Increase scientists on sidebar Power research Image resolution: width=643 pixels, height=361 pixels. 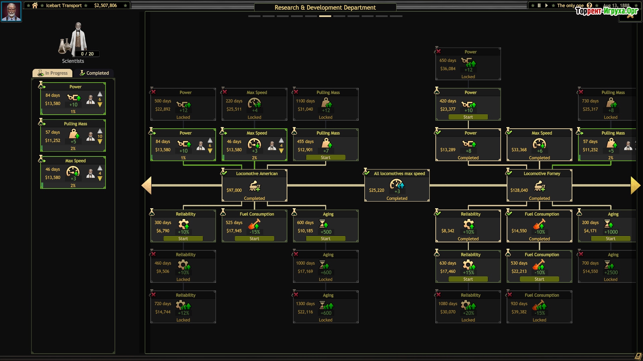pyautogui.click(x=100, y=94)
